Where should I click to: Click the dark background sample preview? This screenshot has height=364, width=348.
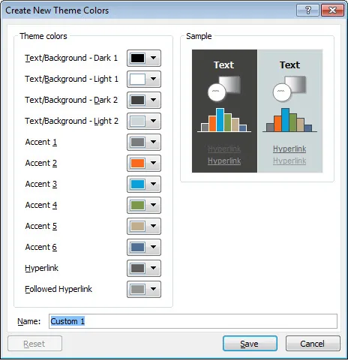click(224, 111)
